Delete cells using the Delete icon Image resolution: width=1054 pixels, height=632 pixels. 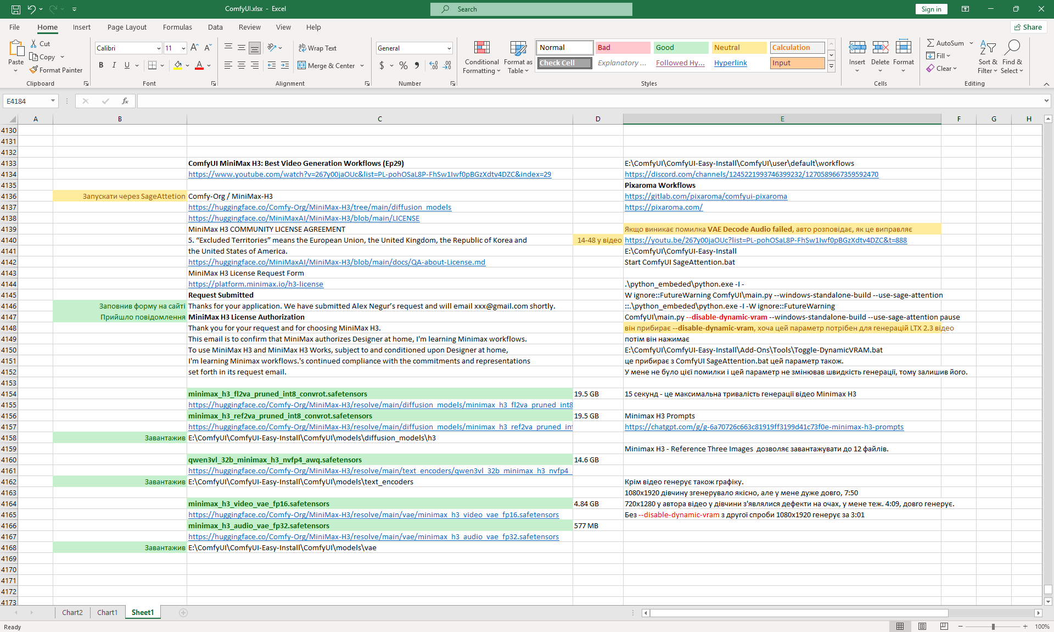click(x=880, y=48)
